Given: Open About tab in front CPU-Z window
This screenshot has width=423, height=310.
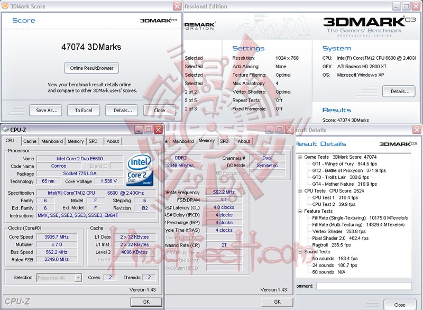Looking at the screenshot, I should point(113,141).
